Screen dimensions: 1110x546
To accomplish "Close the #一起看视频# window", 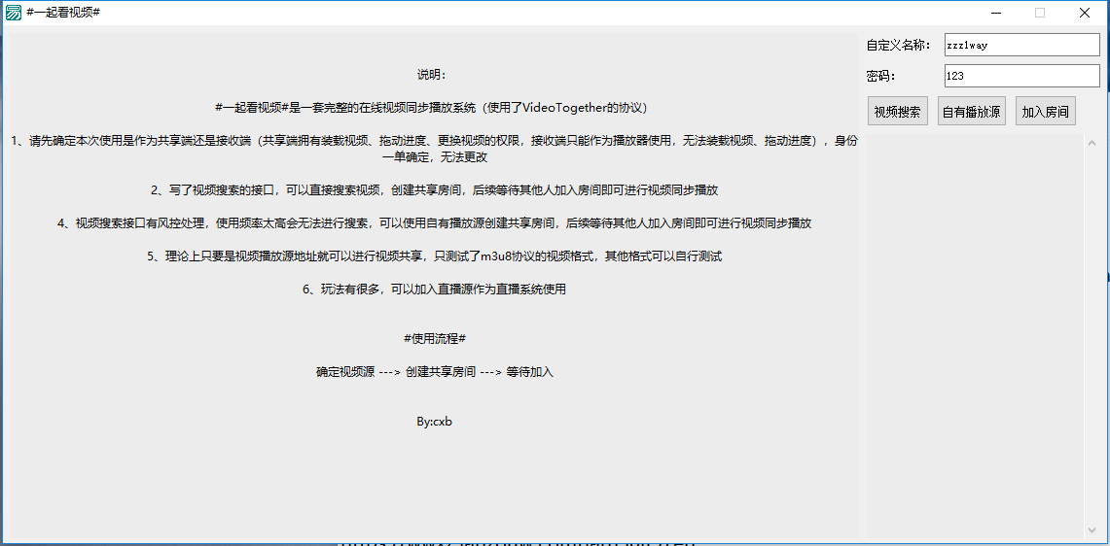I will pos(1084,13).
